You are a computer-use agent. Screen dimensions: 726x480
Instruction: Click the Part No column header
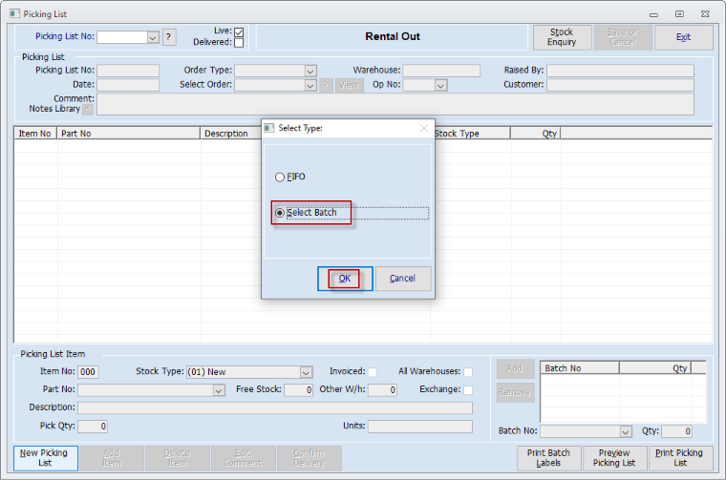[x=128, y=134]
